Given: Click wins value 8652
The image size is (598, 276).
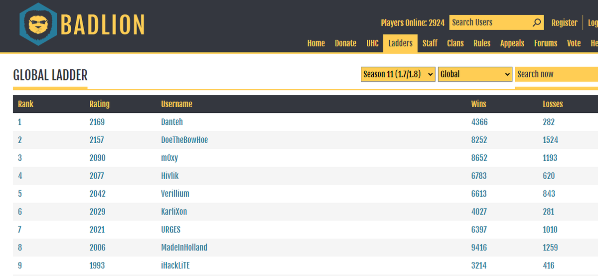Looking at the screenshot, I should click(x=479, y=158).
